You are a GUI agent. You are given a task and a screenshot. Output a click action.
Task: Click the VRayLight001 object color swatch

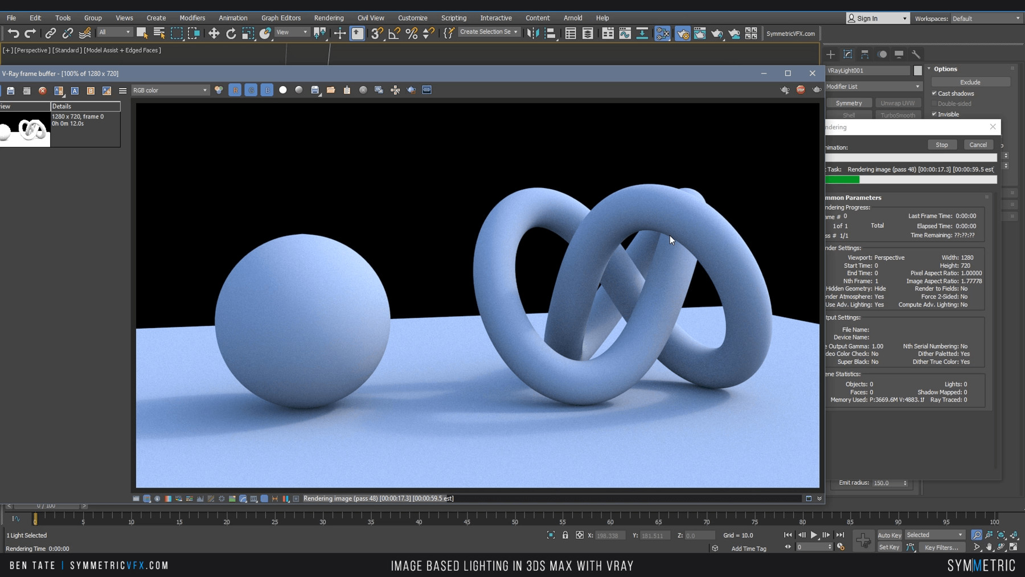tap(917, 71)
